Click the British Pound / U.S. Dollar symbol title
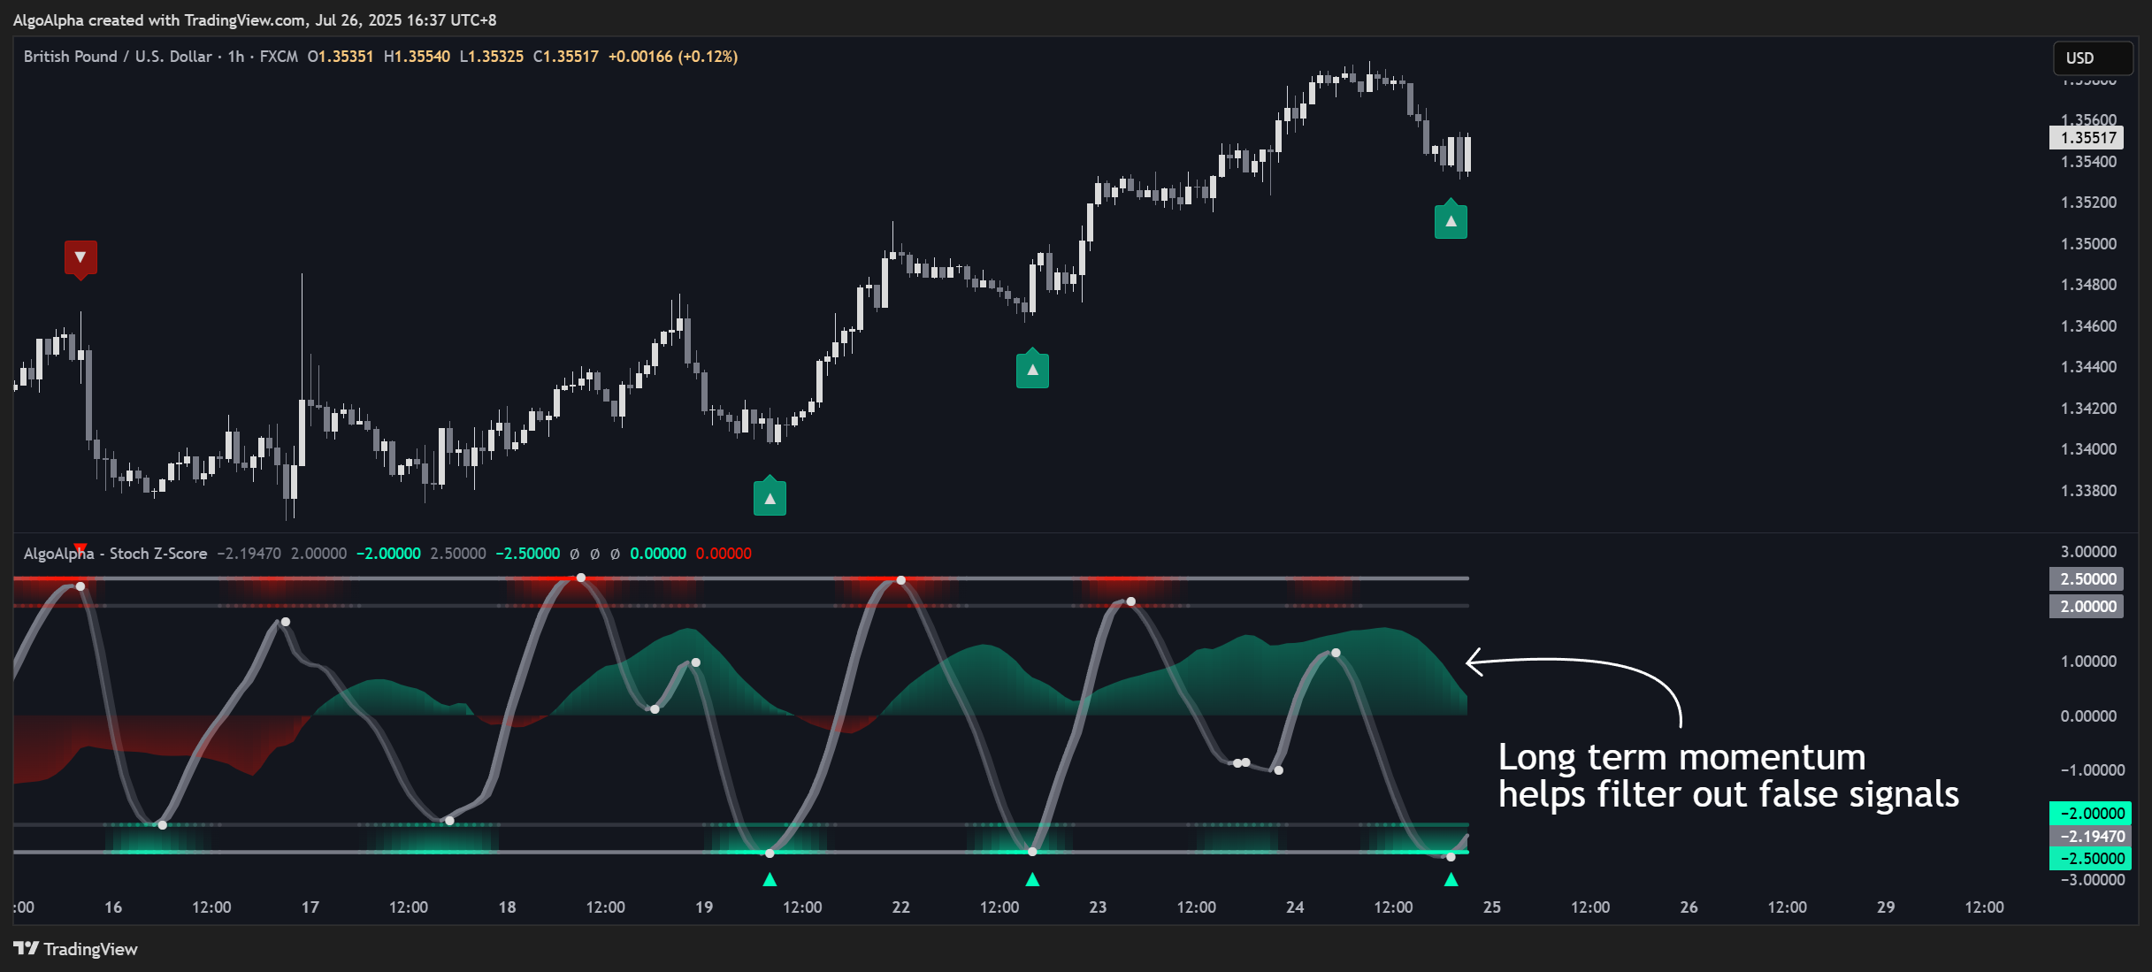The width and height of the screenshot is (2152, 972). pos(118,57)
